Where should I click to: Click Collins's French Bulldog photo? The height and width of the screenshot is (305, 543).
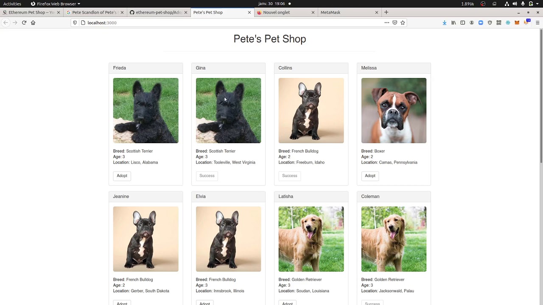click(x=311, y=111)
